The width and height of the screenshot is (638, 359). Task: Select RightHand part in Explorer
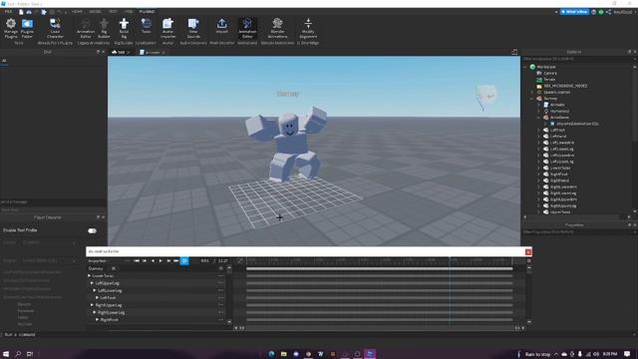pos(559,180)
